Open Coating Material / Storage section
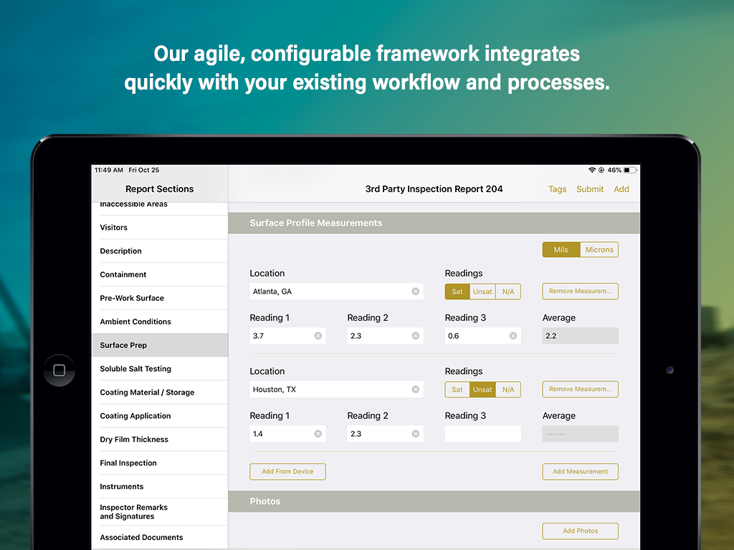 click(x=160, y=392)
